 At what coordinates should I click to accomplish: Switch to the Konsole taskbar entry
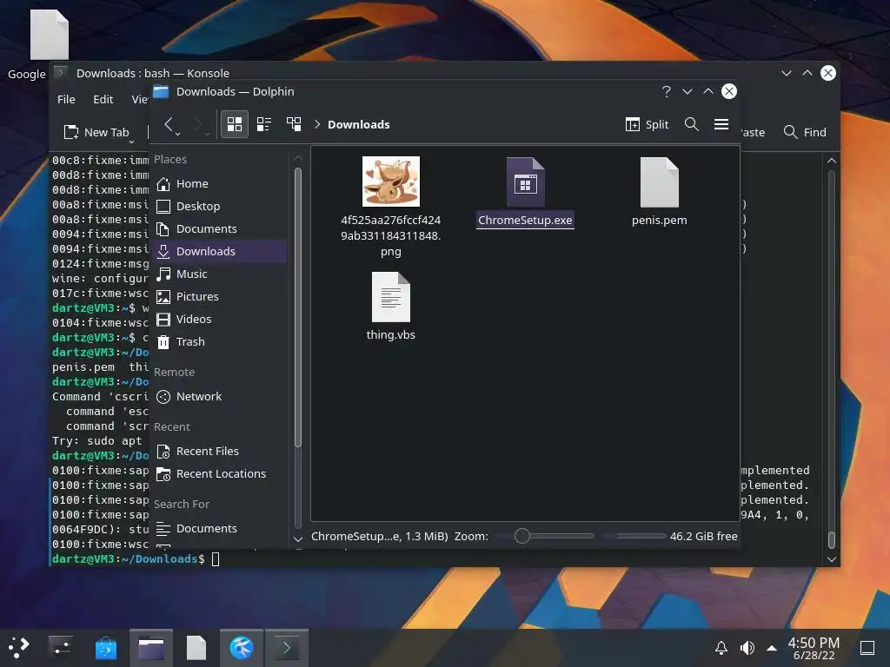(287, 648)
